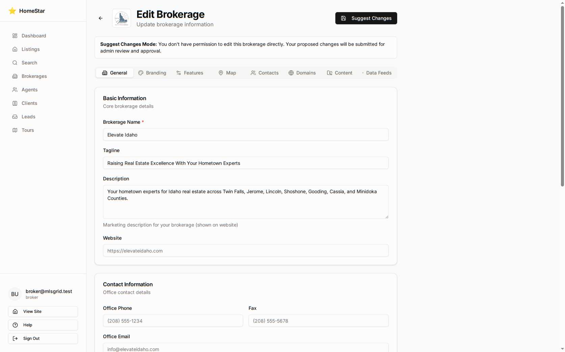
Task: Open Dashboard via its grid icon
Action: coord(15,36)
